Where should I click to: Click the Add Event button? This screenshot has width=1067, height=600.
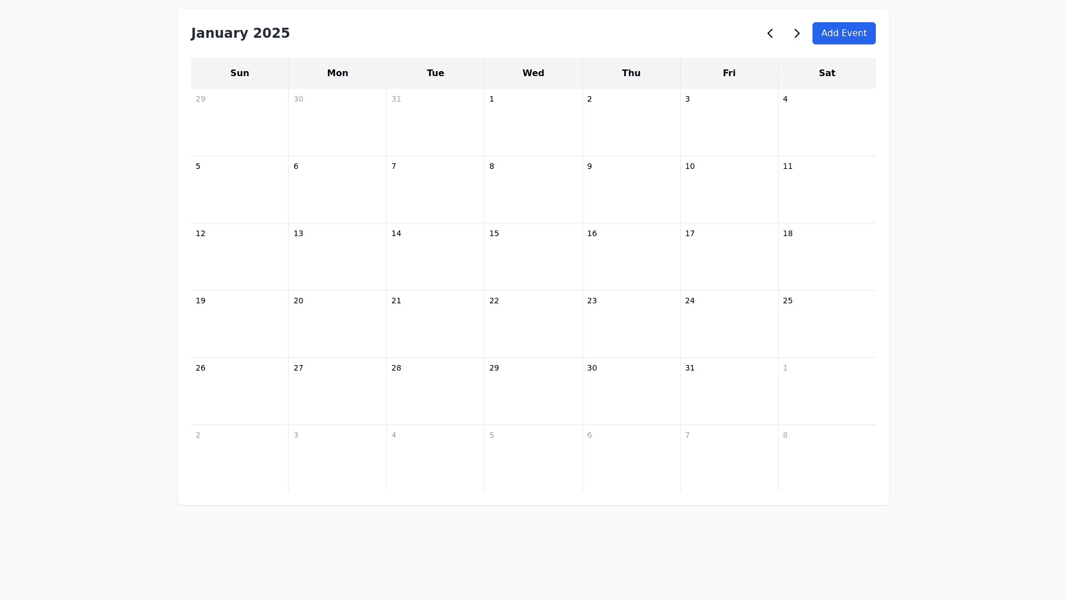[x=844, y=33]
